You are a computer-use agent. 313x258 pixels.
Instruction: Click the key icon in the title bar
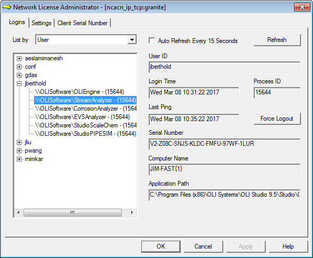(x=7, y=7)
